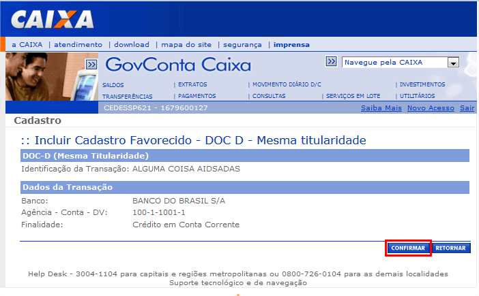
Task: Click the double-arrow go icon next to Navegue pela CAIXA
Action: point(331,61)
